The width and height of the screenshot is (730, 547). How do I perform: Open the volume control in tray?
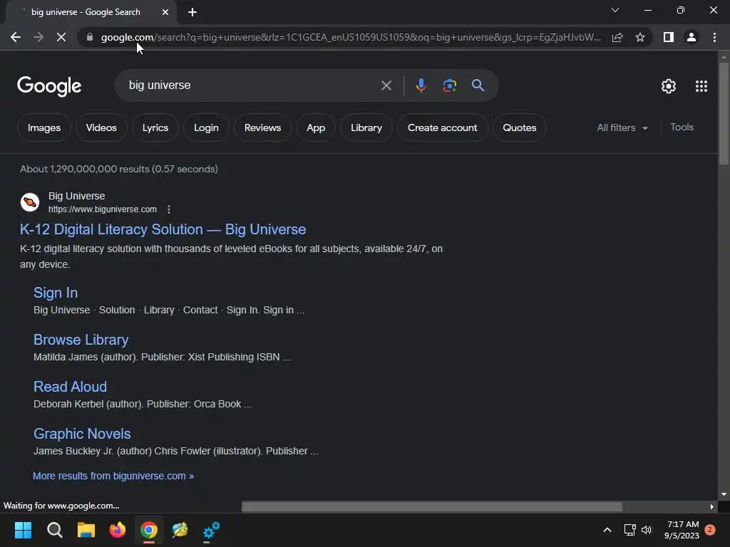pyautogui.click(x=647, y=530)
